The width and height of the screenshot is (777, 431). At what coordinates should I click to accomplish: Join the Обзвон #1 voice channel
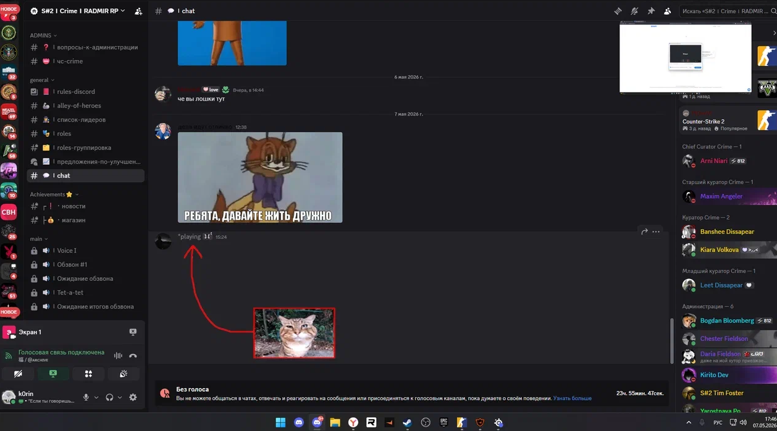pyautogui.click(x=86, y=264)
